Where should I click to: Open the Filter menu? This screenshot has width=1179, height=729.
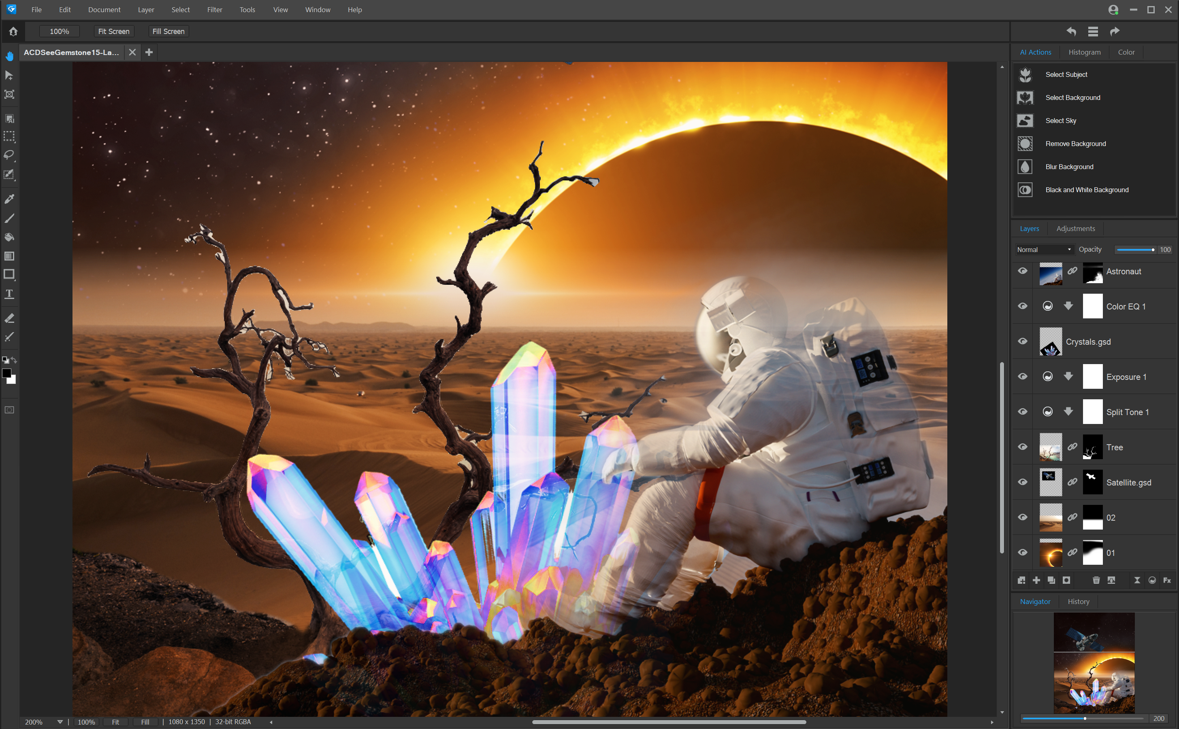(214, 9)
